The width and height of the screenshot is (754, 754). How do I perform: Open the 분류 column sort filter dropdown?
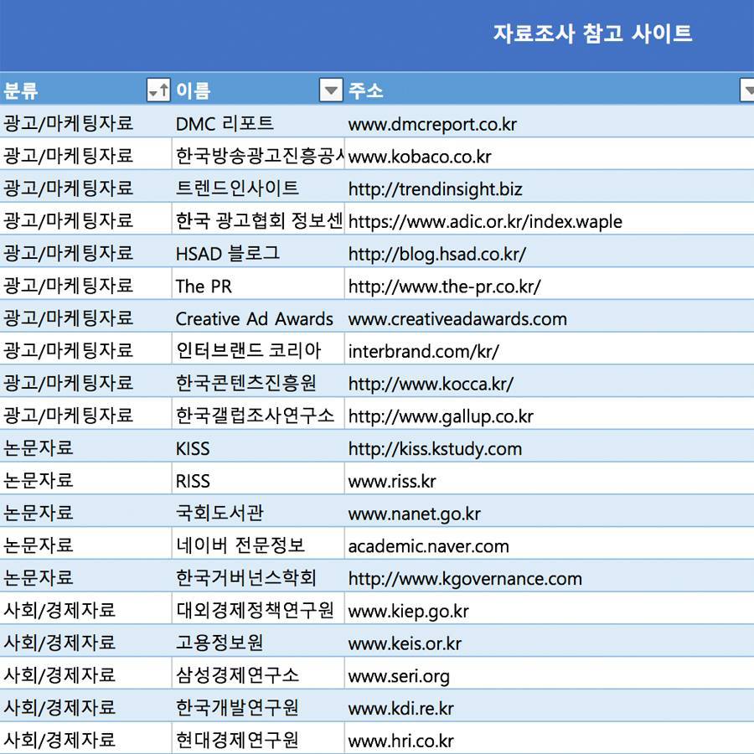point(158,90)
